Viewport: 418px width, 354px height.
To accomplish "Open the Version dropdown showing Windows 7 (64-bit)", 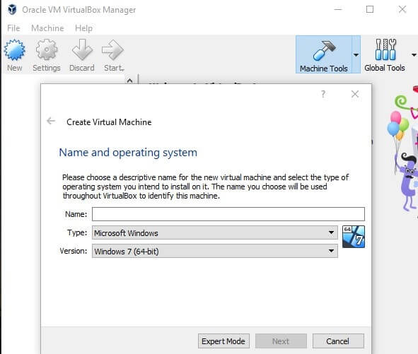I will tap(215, 251).
